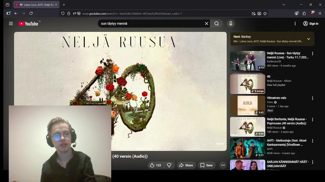The width and height of the screenshot is (325, 182).
Task: Open the AHTI Matkustaja thumbnail
Action: coord(248,148)
